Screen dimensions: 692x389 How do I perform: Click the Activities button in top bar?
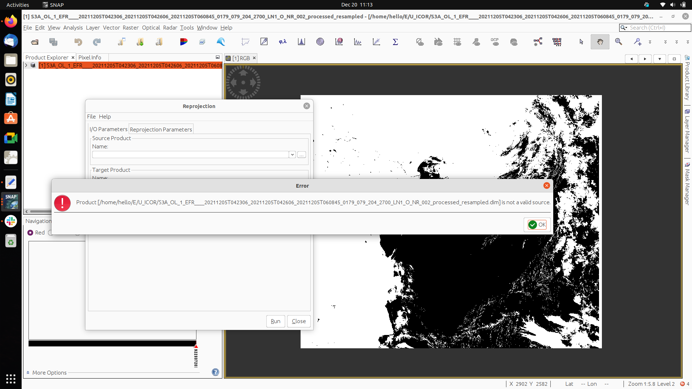coord(18,5)
